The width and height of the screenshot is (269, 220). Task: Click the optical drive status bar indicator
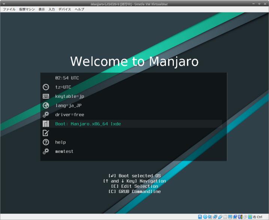coord(205,217)
